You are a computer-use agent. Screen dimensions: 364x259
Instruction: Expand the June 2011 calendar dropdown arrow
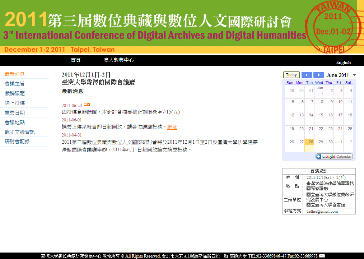[x=354, y=75]
